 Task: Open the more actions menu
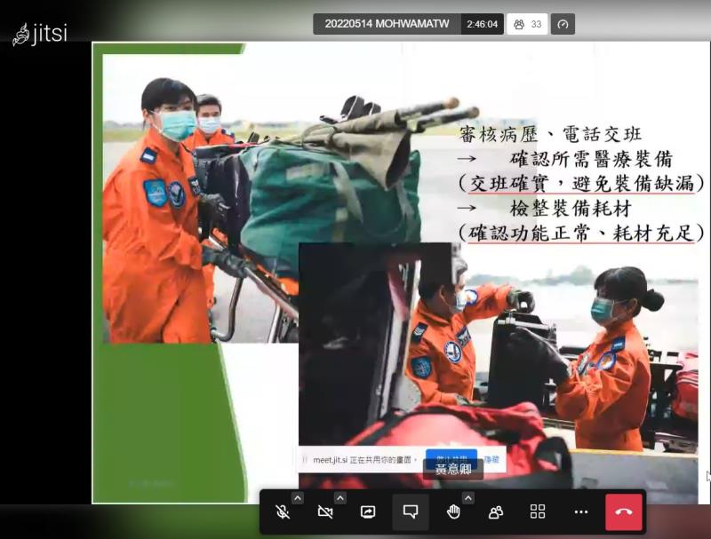pos(580,512)
